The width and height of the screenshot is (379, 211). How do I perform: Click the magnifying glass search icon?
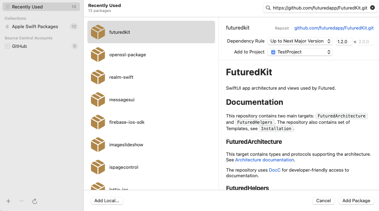[x=268, y=8]
